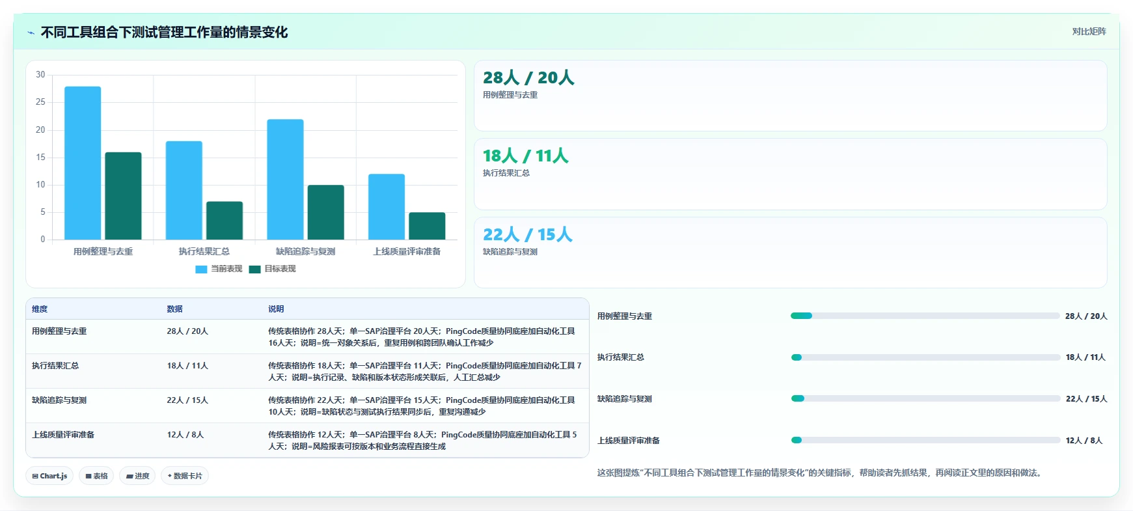Click the 28人 / 20人 value beside progress bar
This screenshot has width=1133, height=511.
[x=1086, y=316]
